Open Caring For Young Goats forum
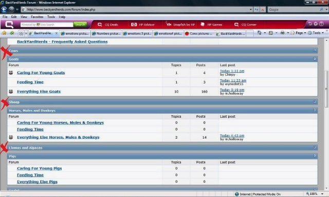Image resolution: width=329 pixels, height=197 pixels. pos(41,73)
